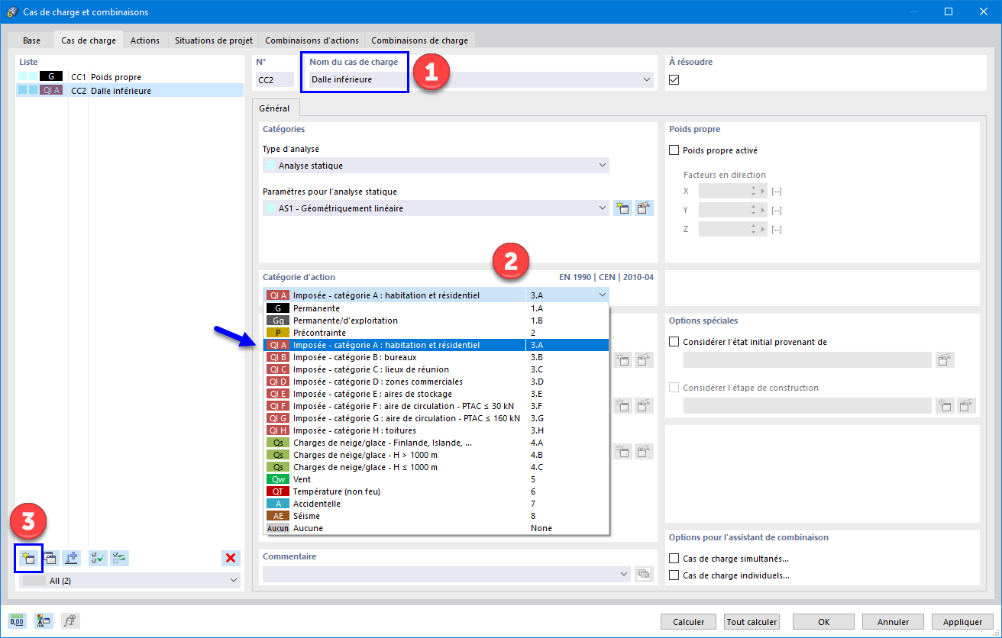This screenshot has height=638, width=1002.
Task: Select Imposée - catégorie C : lieux de réunion
Action: [x=435, y=369]
